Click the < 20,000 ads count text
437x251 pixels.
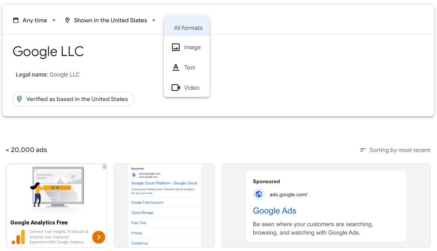[27, 150]
